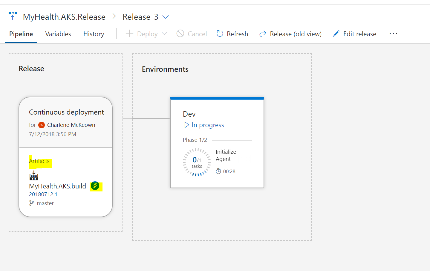Click the build artifact factory icon
Viewport: 430px width, 271px height.
pos(34,175)
